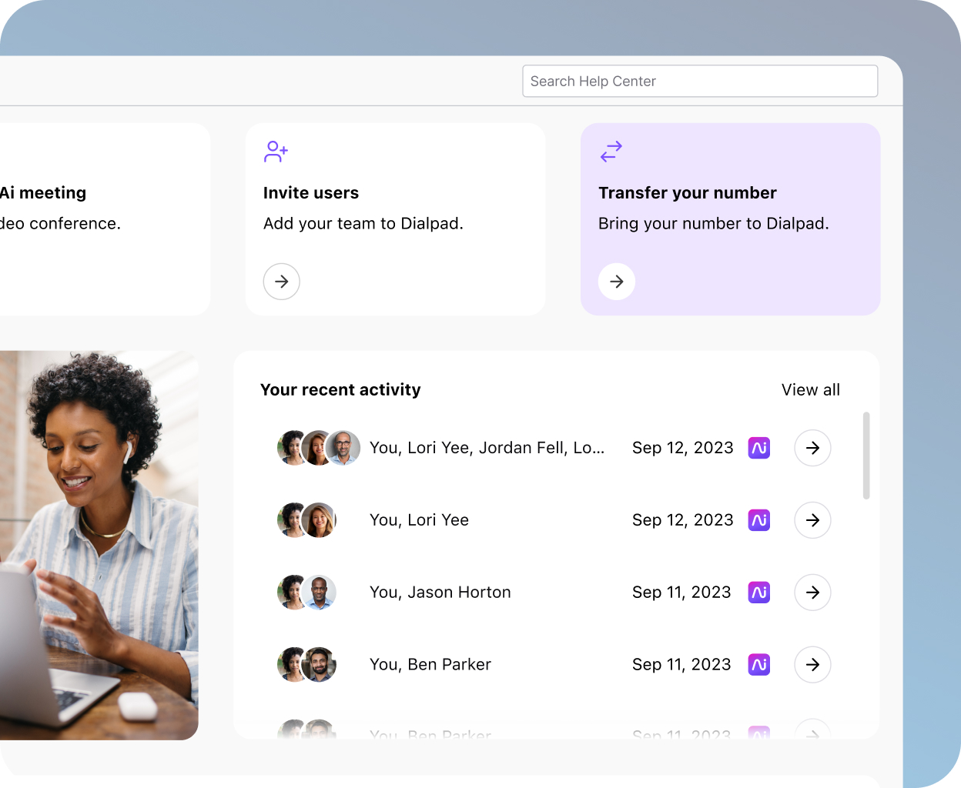Open Transfer your number arrow button
The image size is (961, 788).
617,282
